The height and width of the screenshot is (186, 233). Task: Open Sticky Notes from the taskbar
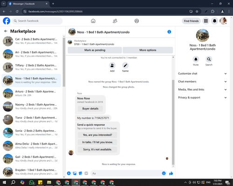click(x=40, y=182)
